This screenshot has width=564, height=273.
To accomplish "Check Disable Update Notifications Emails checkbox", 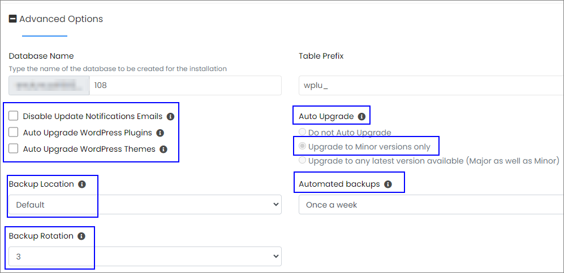I will coord(14,116).
